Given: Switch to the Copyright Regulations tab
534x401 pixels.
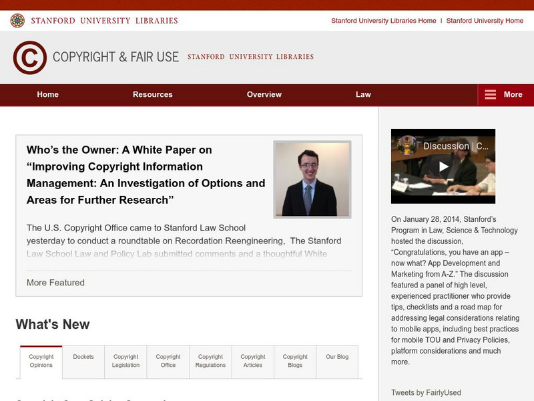Looking at the screenshot, I should point(210,361).
